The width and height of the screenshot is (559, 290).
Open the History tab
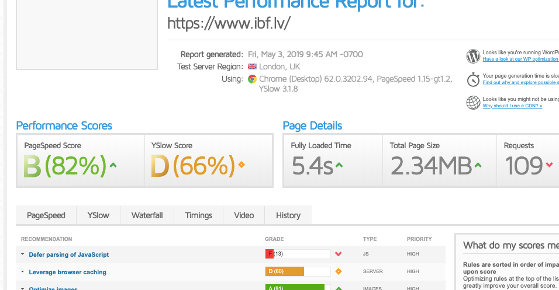(288, 215)
